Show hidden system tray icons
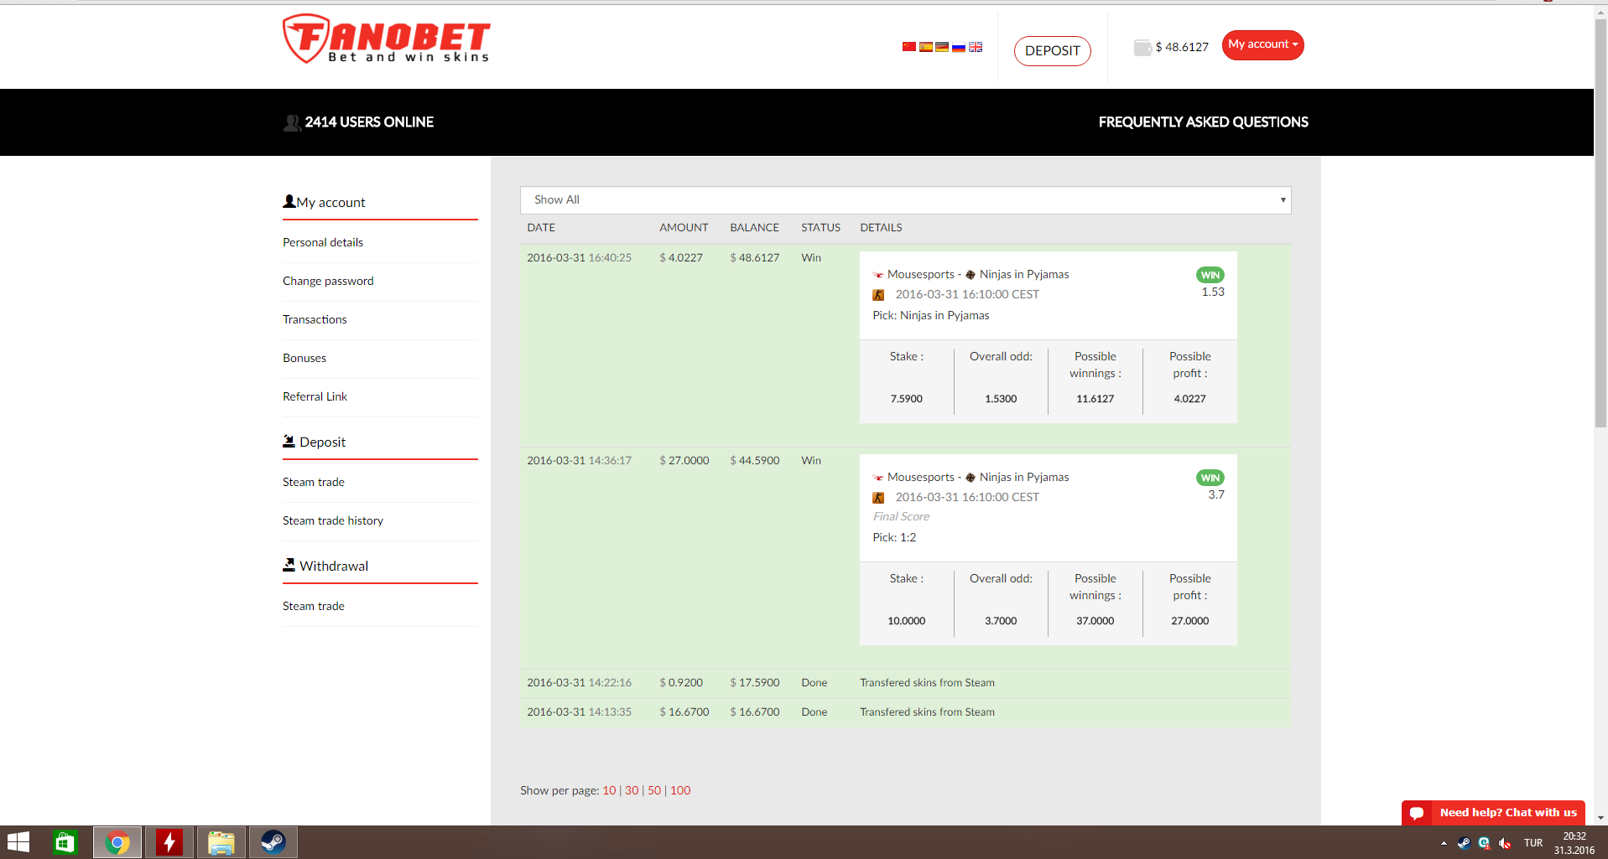Viewport: 1608px width, 859px height. 1444,843
